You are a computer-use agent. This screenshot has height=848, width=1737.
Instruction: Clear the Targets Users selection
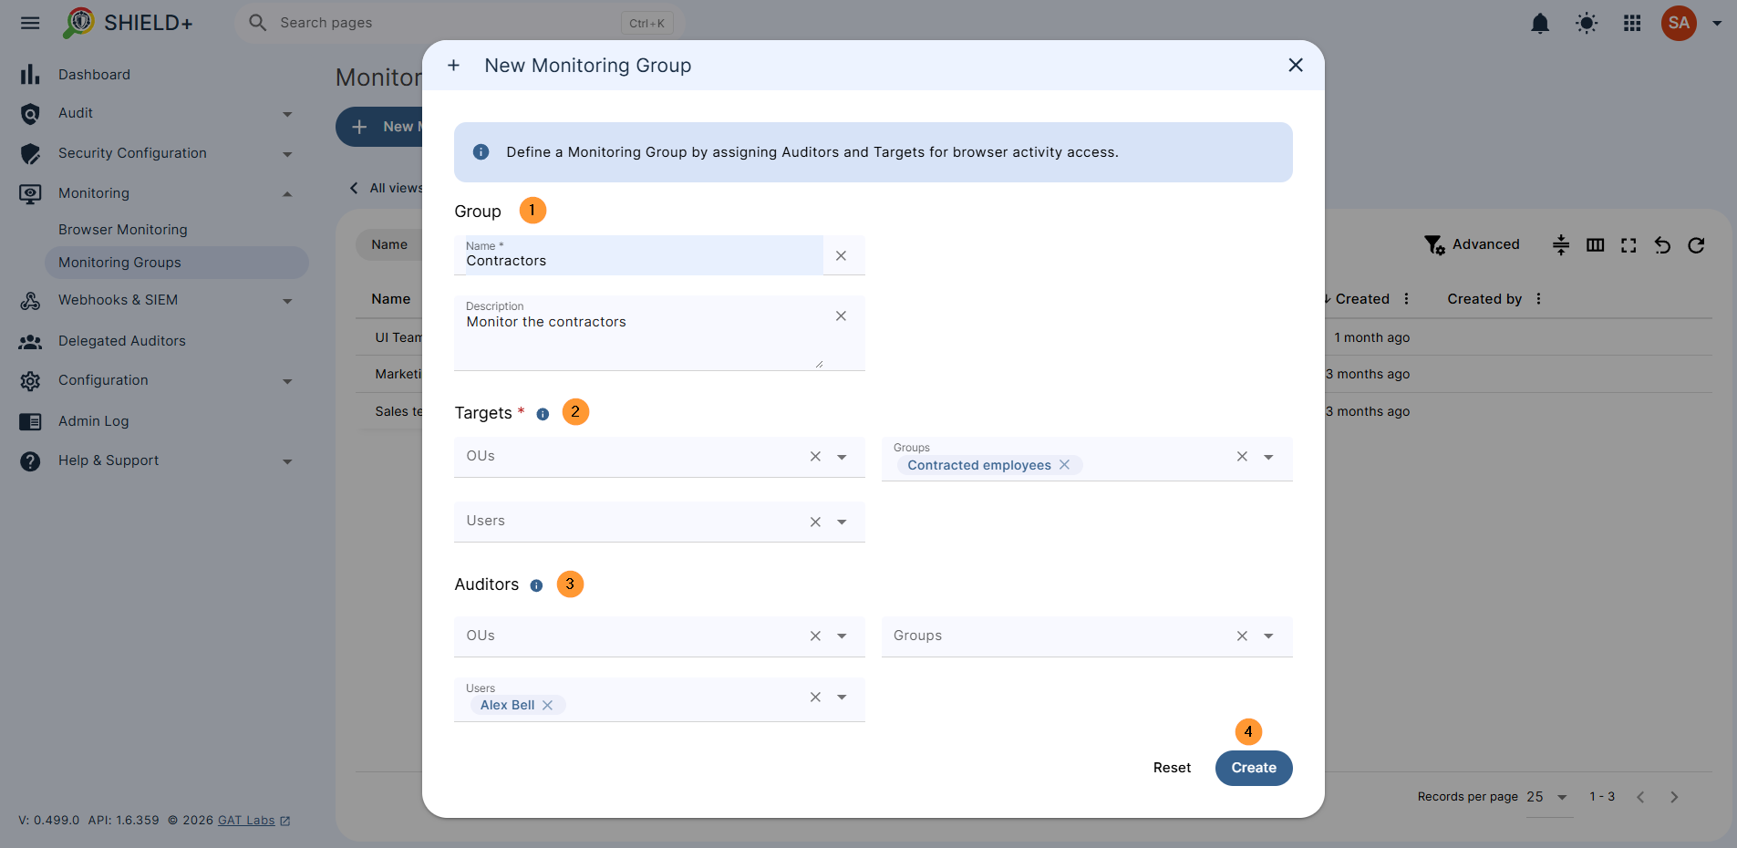(x=815, y=522)
